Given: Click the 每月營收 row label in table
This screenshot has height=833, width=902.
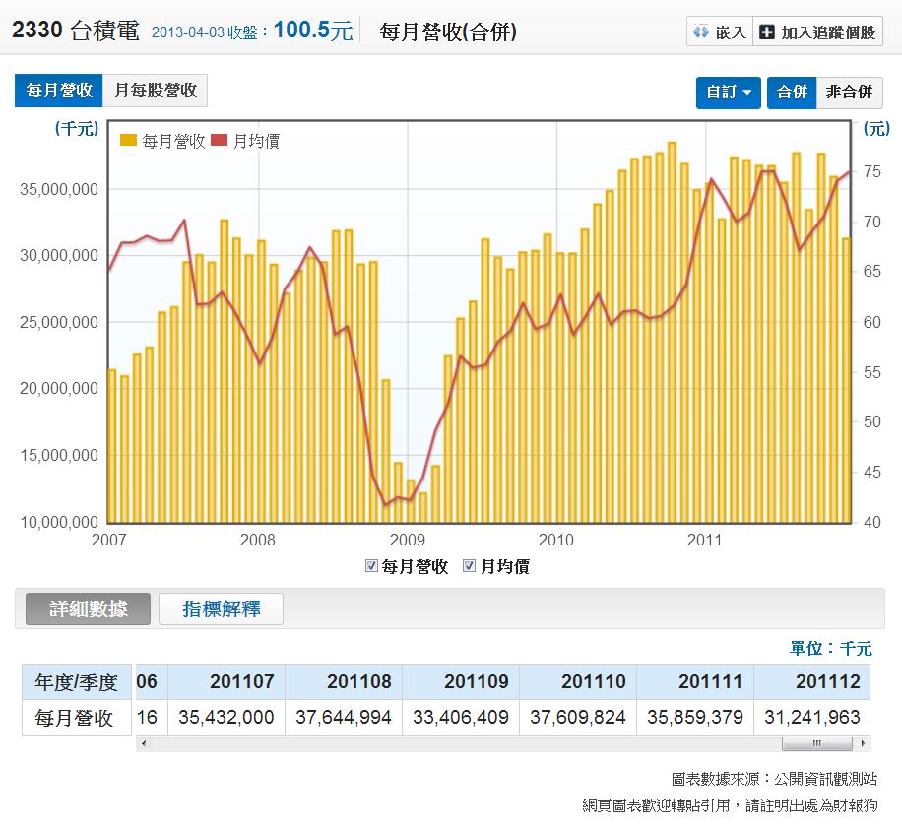Looking at the screenshot, I should [77, 718].
